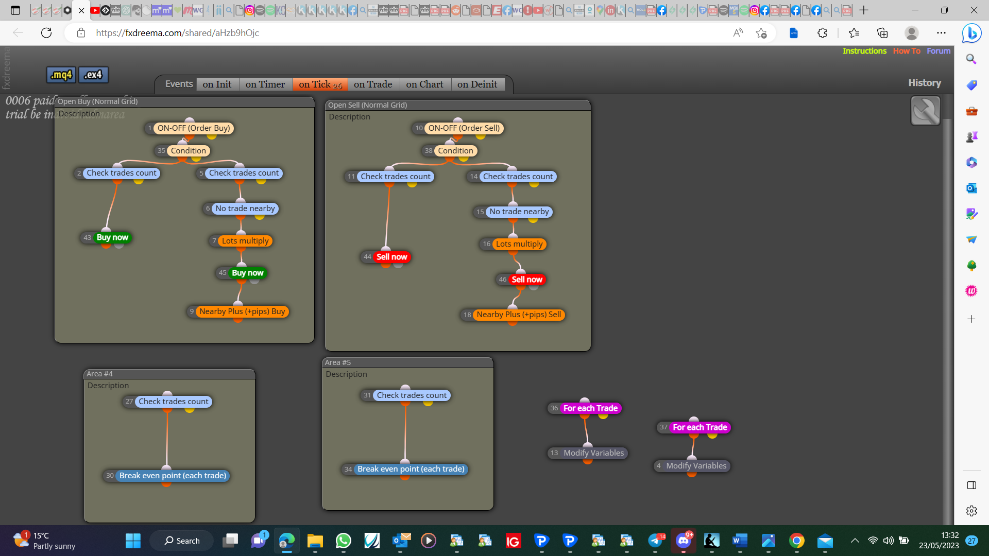This screenshot has height=556, width=989.
Task: Open the History panel
Action: [x=924, y=83]
